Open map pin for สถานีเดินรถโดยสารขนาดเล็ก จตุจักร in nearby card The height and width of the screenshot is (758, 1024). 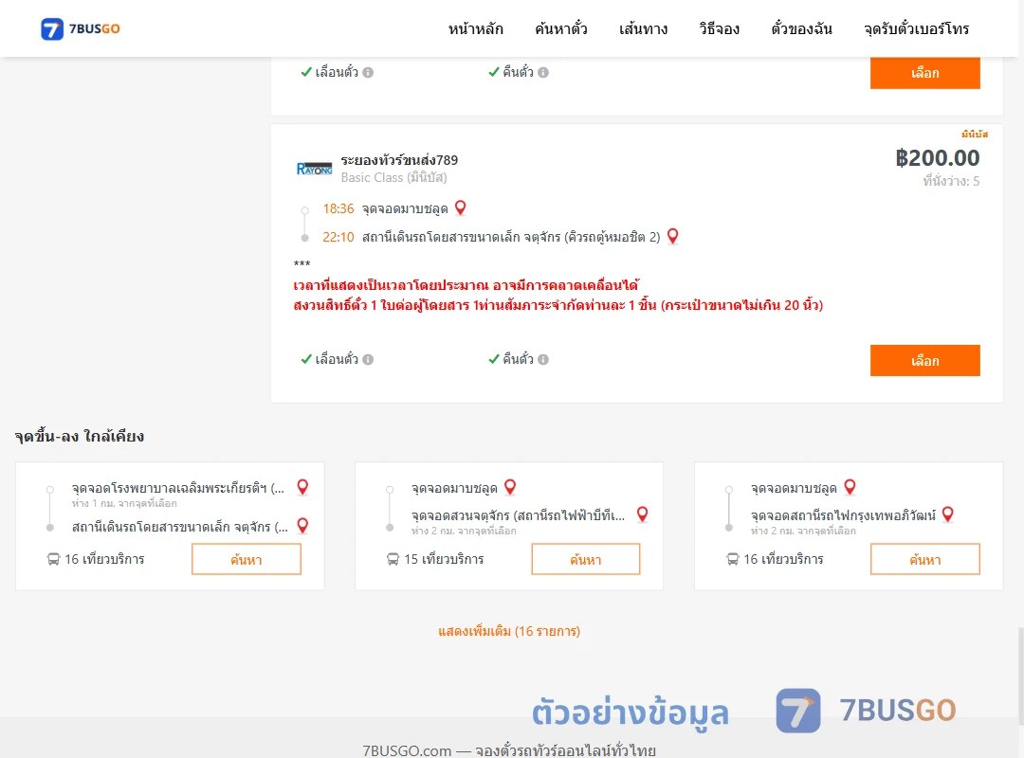pyautogui.click(x=303, y=526)
